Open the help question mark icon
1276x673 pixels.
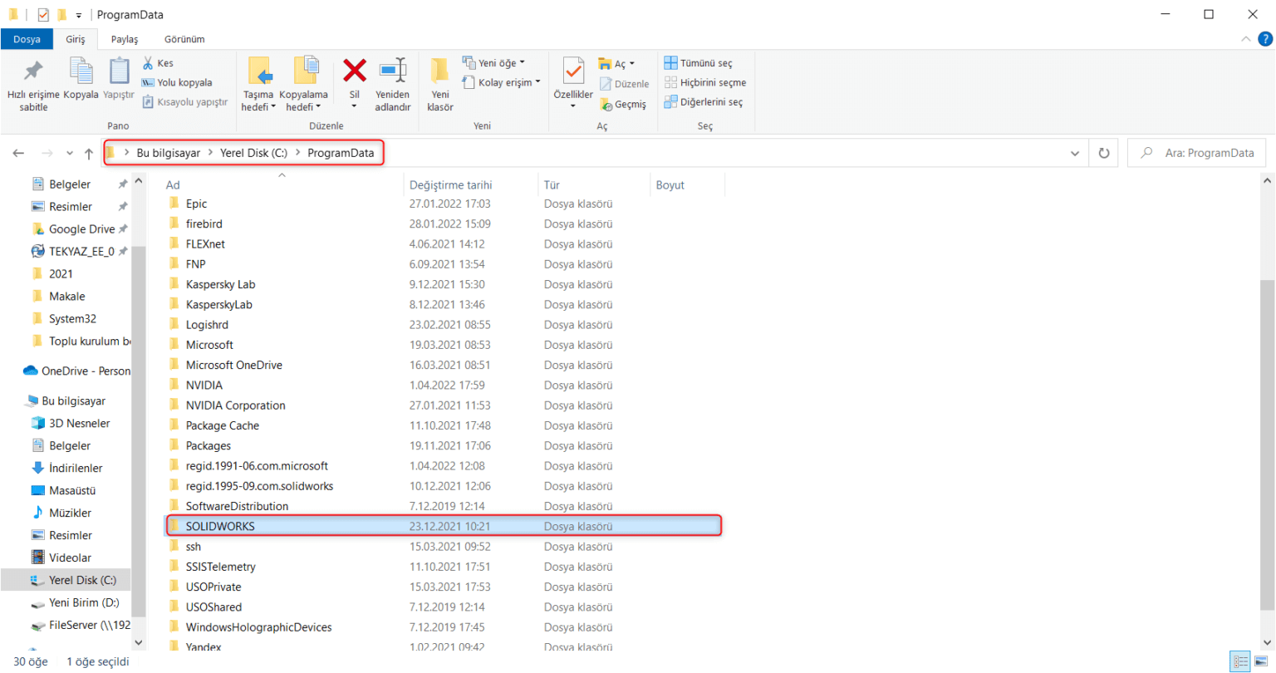[1265, 39]
